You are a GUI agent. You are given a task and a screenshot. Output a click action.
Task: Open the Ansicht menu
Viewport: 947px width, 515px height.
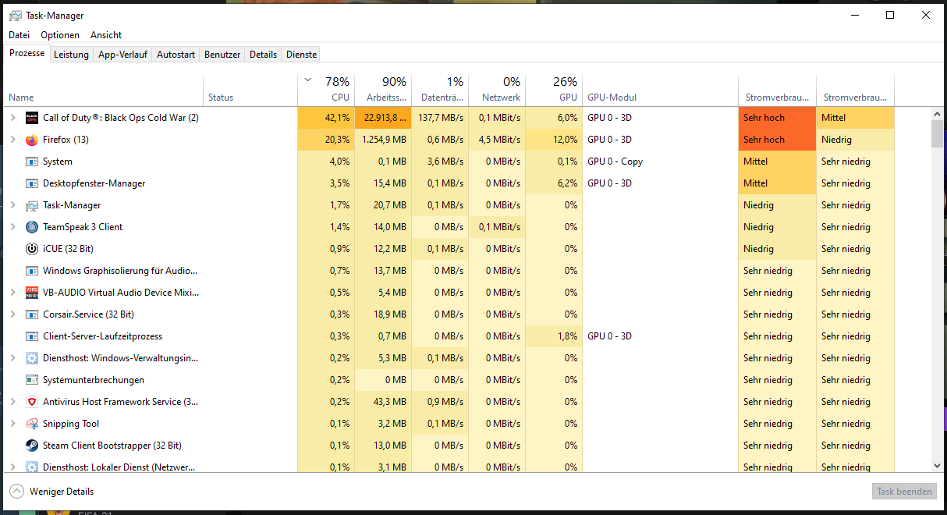point(106,35)
